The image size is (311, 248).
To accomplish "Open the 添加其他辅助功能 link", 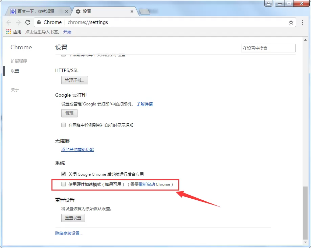I will click(x=77, y=150).
